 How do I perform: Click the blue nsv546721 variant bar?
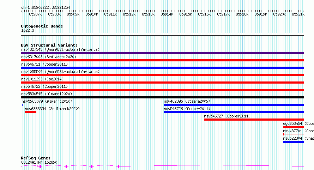tap(162, 68)
